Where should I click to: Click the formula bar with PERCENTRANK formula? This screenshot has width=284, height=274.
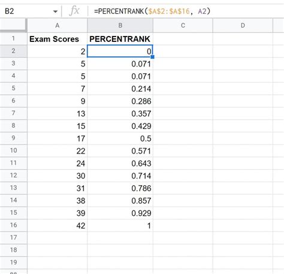pos(186,11)
